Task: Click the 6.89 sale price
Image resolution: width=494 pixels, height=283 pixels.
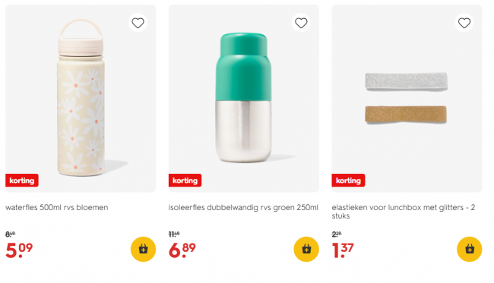Action: [182, 250]
